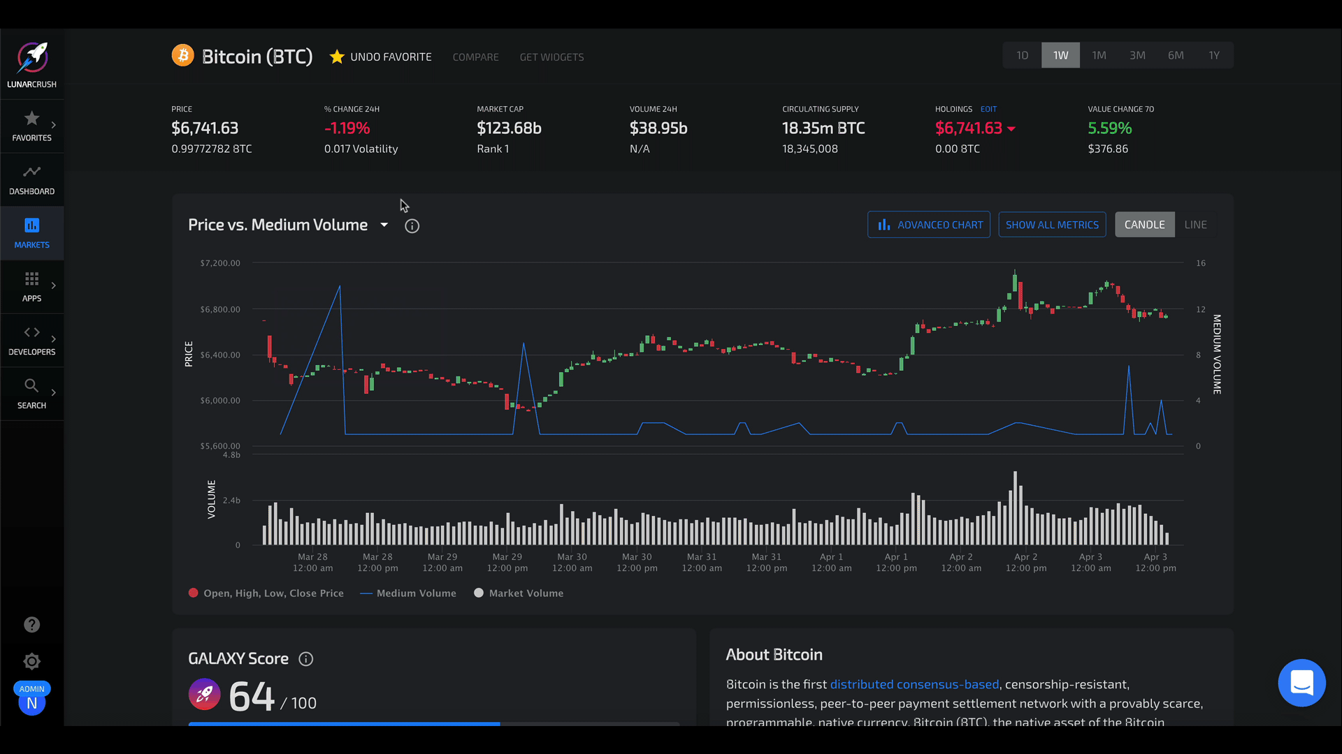
Task: Click the Bitcoin (BTC) title
Action: [257, 57]
